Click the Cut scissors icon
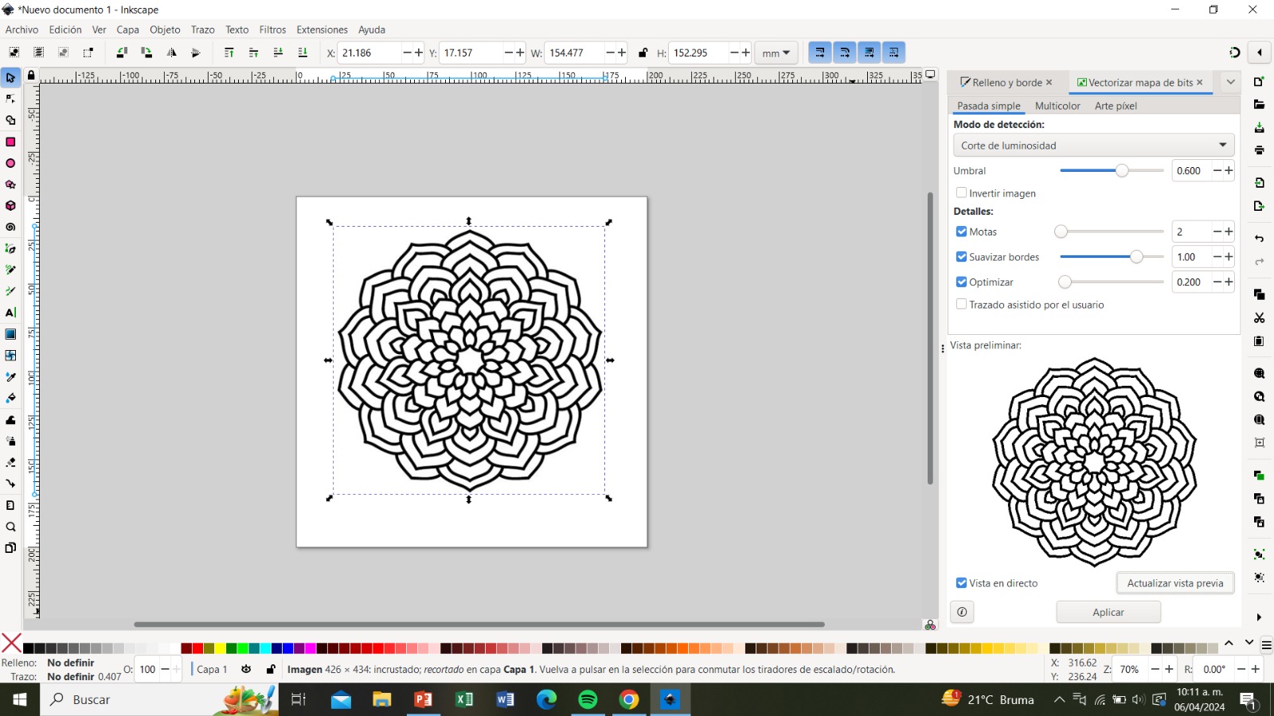This screenshot has width=1274, height=716. click(1259, 318)
